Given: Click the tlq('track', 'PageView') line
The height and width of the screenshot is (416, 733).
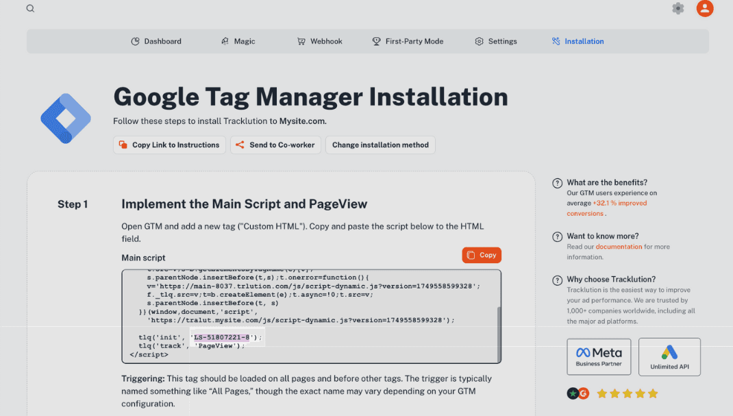Looking at the screenshot, I should [192, 346].
